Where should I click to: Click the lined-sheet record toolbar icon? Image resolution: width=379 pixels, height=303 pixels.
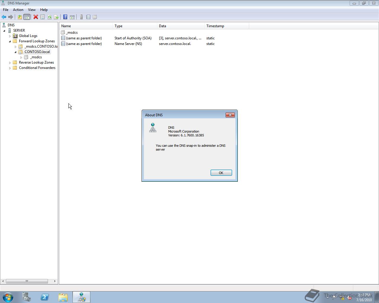(x=88, y=17)
